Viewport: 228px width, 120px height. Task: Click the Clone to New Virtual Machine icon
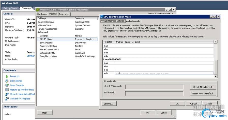[7, 94]
